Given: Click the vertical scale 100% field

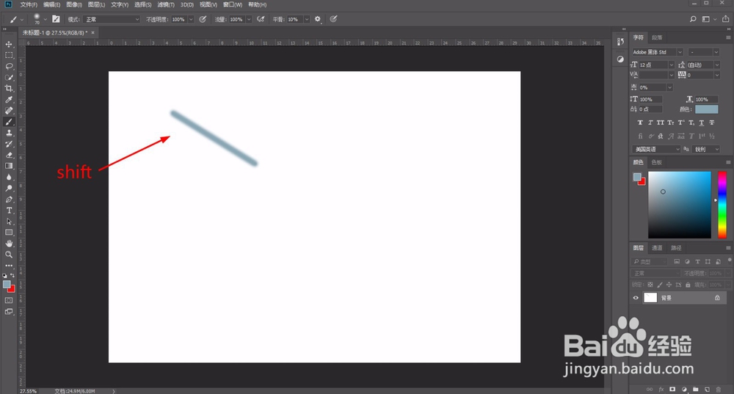Looking at the screenshot, I should (x=650, y=99).
